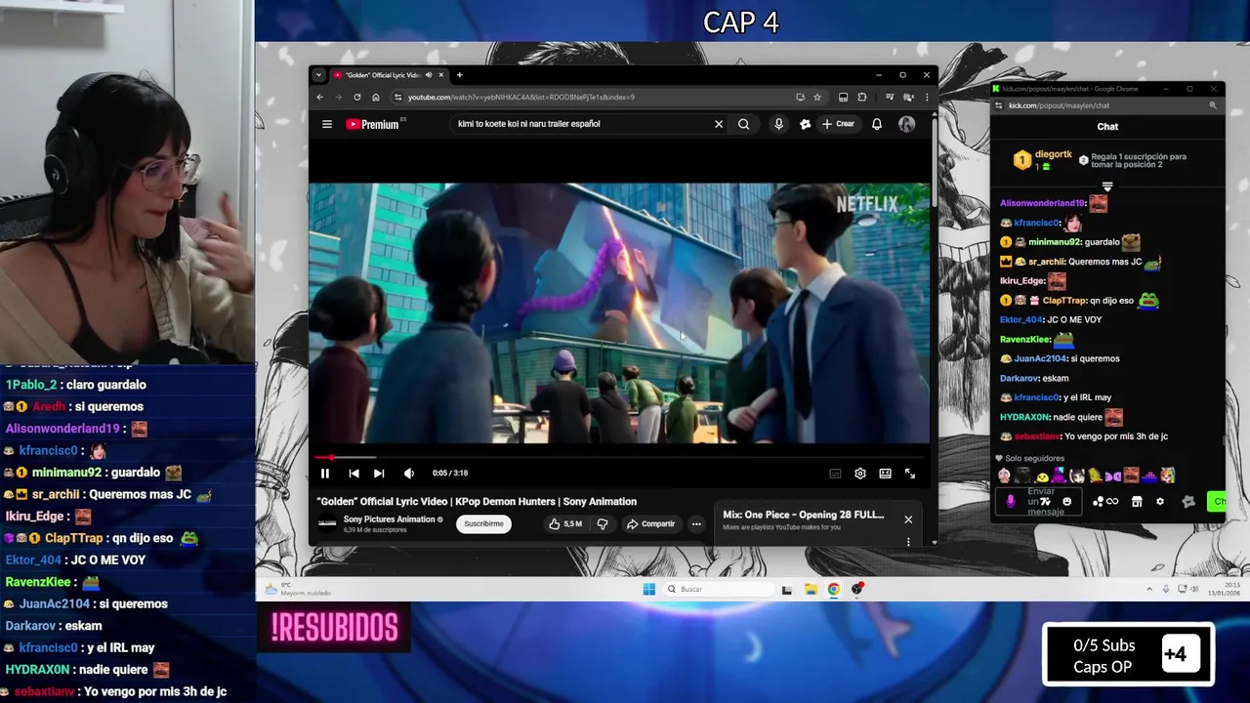Open video player settings gear

[x=860, y=474]
